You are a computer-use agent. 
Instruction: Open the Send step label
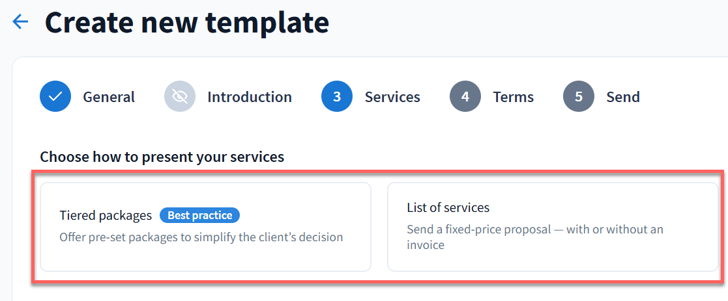click(622, 97)
